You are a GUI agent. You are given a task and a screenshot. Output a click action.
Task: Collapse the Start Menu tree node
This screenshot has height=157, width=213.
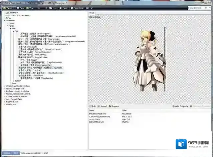(4, 21)
